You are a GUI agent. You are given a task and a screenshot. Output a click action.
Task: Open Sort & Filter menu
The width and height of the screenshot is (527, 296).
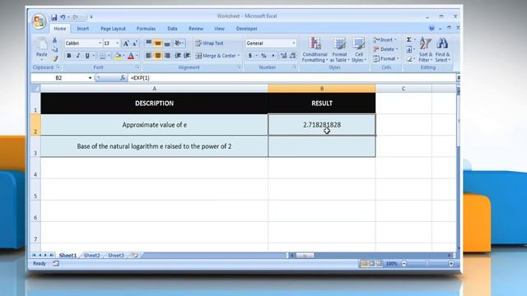pyautogui.click(x=426, y=49)
